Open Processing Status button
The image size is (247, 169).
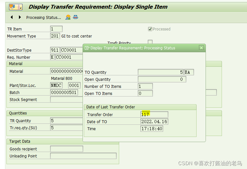pos(43,17)
